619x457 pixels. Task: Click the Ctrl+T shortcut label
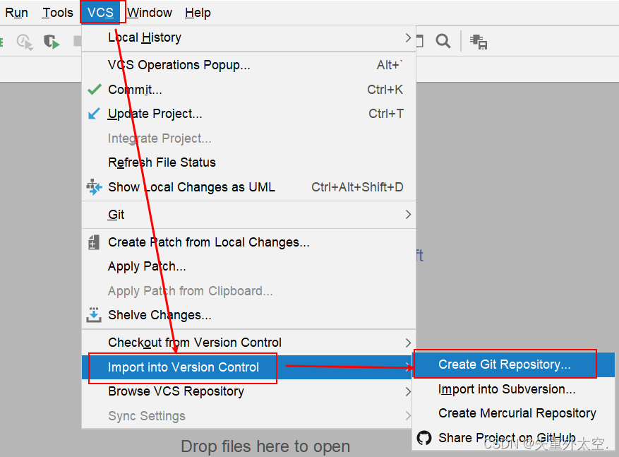(x=385, y=114)
